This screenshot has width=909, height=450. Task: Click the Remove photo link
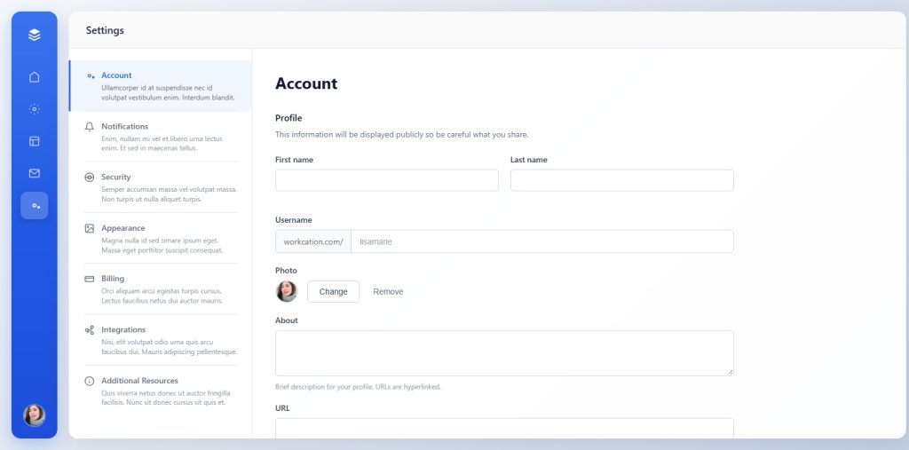pyautogui.click(x=388, y=292)
